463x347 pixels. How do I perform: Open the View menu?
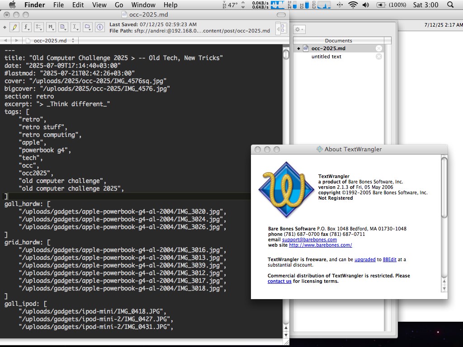tap(99, 5)
